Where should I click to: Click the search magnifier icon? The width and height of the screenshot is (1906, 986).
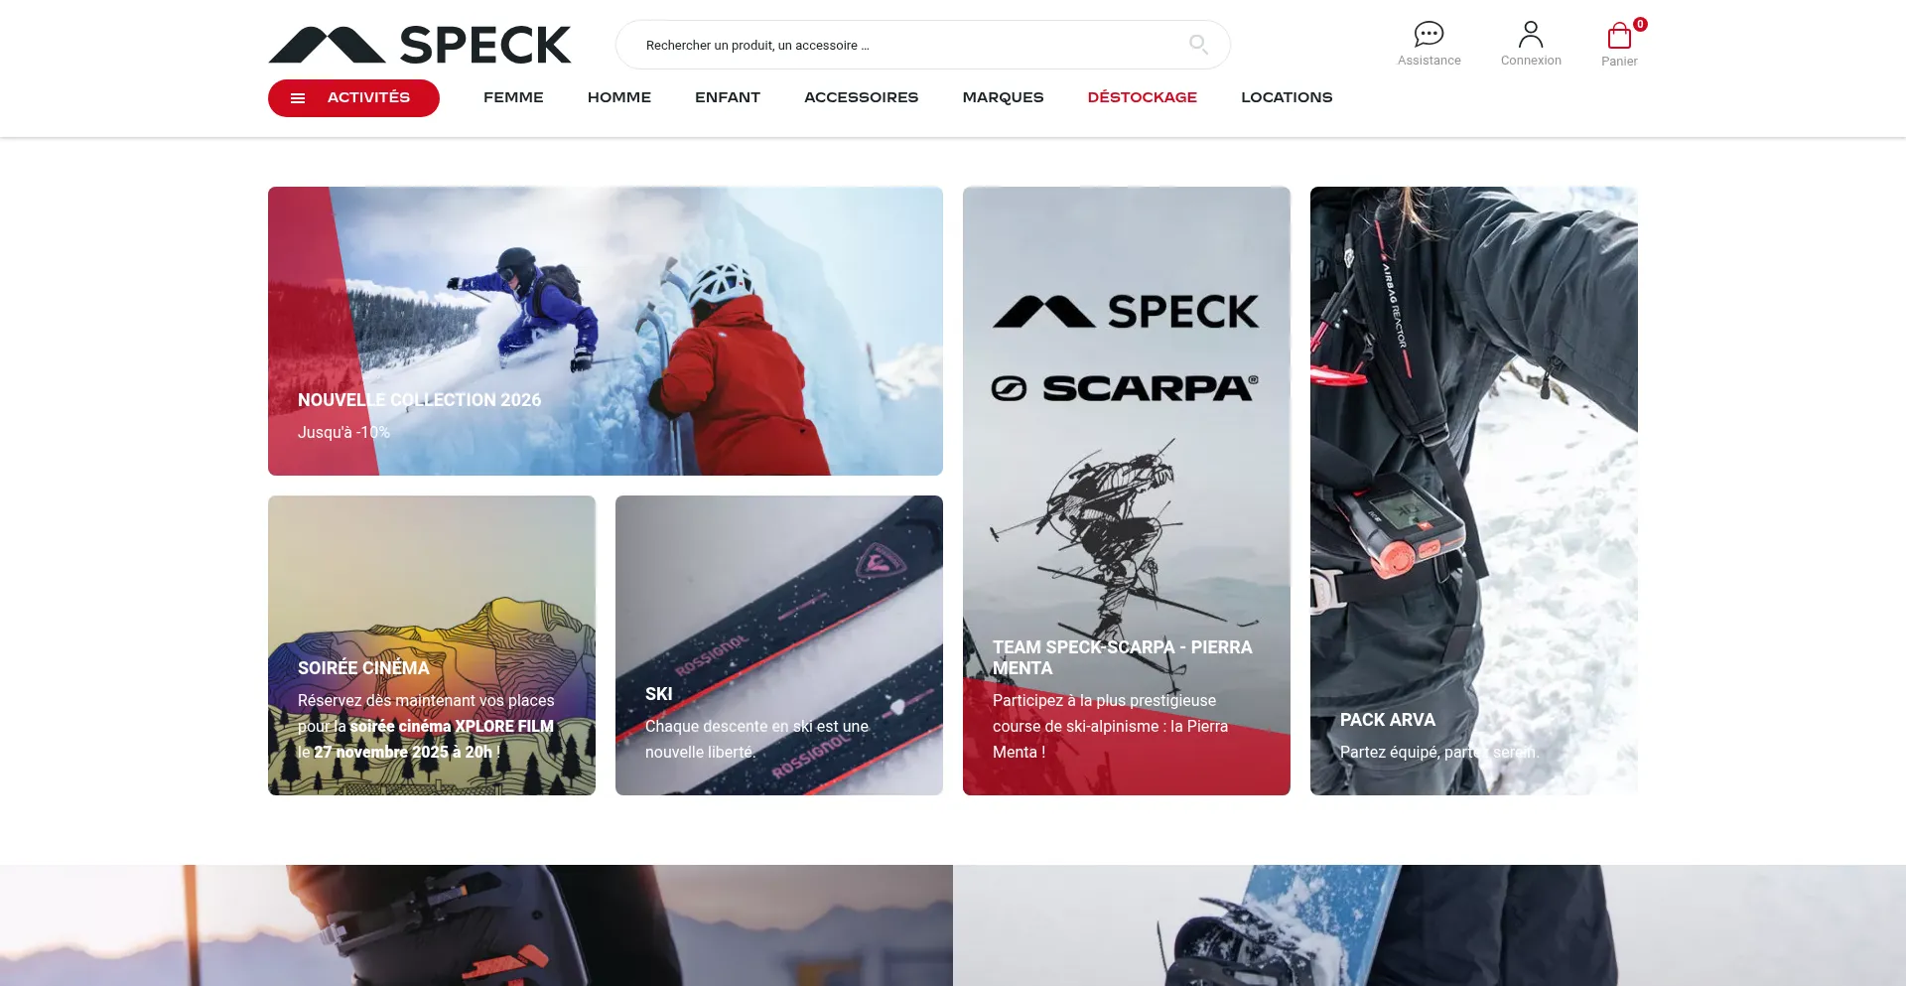pos(1198,44)
